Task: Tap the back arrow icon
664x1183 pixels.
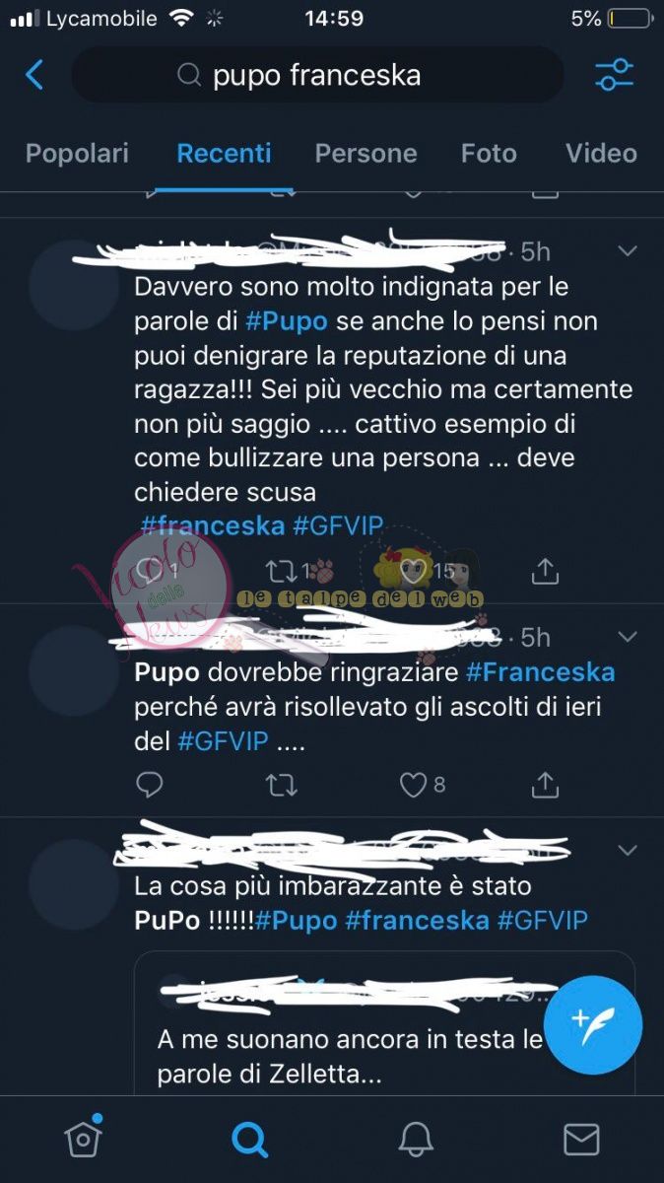Action: (34, 75)
